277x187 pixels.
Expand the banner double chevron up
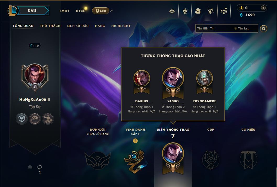[30, 167]
